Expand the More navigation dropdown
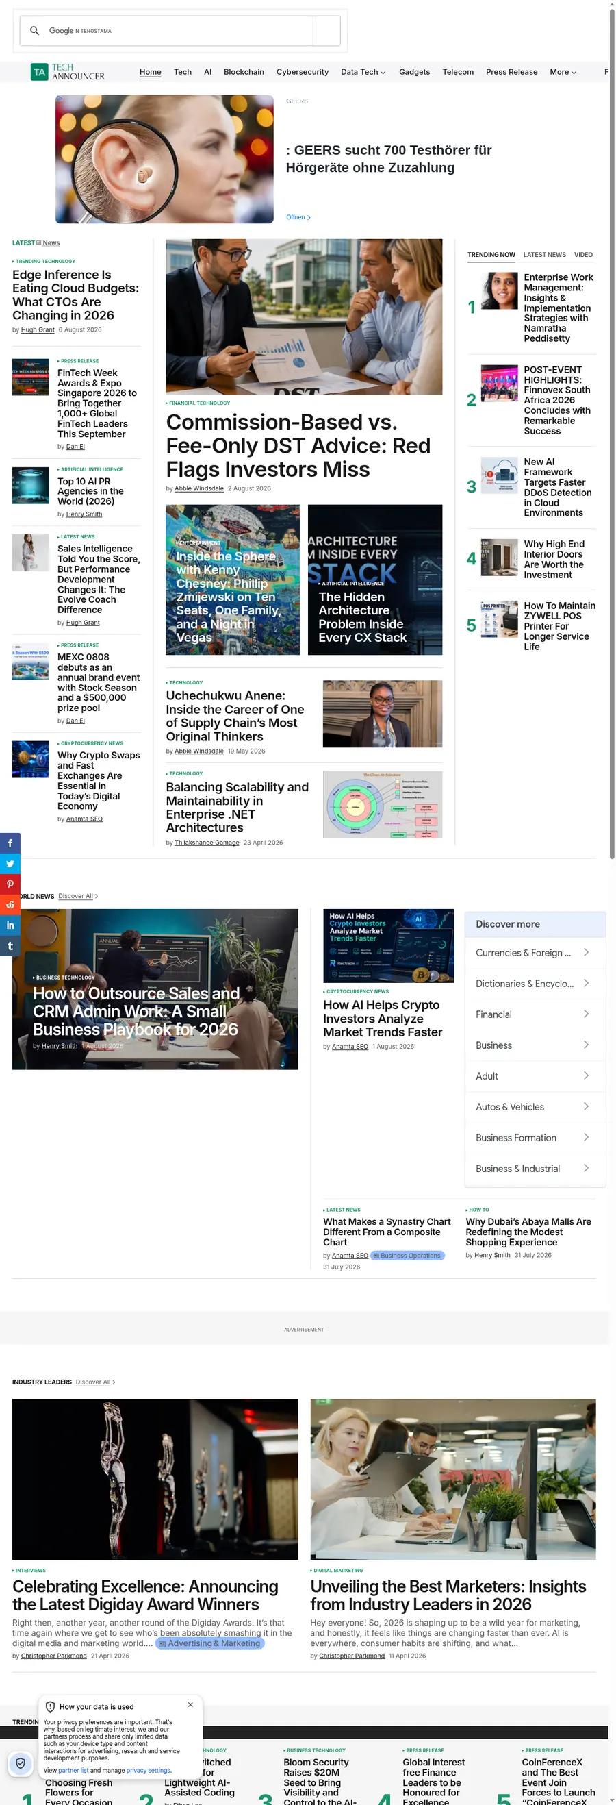 coord(563,72)
